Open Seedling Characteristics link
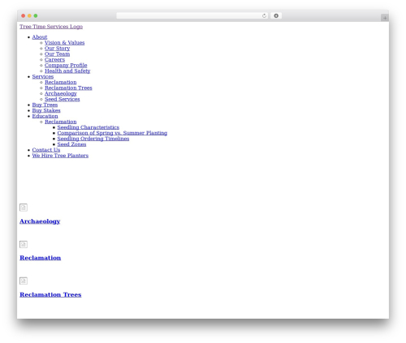Image resolution: width=406 pixels, height=343 pixels. click(89, 127)
